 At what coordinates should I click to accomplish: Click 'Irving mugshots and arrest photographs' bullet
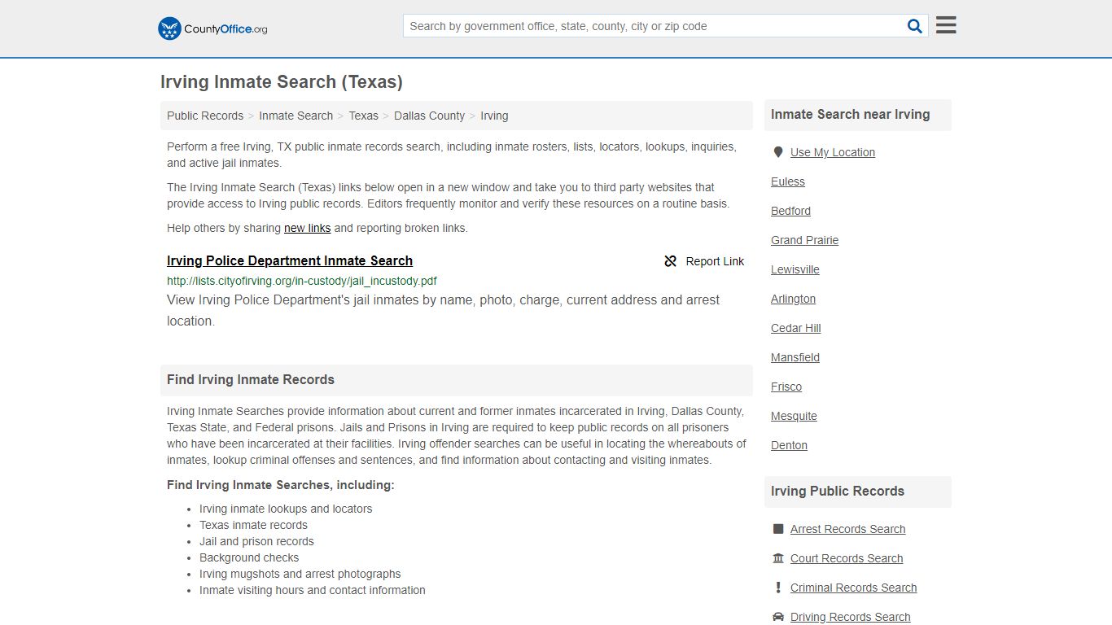click(300, 574)
